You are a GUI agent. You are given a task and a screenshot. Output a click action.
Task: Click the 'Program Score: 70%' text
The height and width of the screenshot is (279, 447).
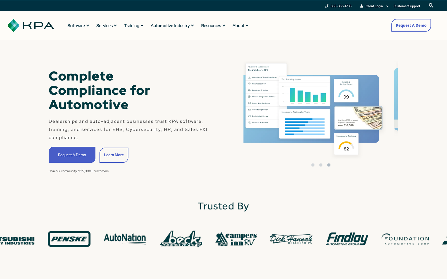(258, 70)
